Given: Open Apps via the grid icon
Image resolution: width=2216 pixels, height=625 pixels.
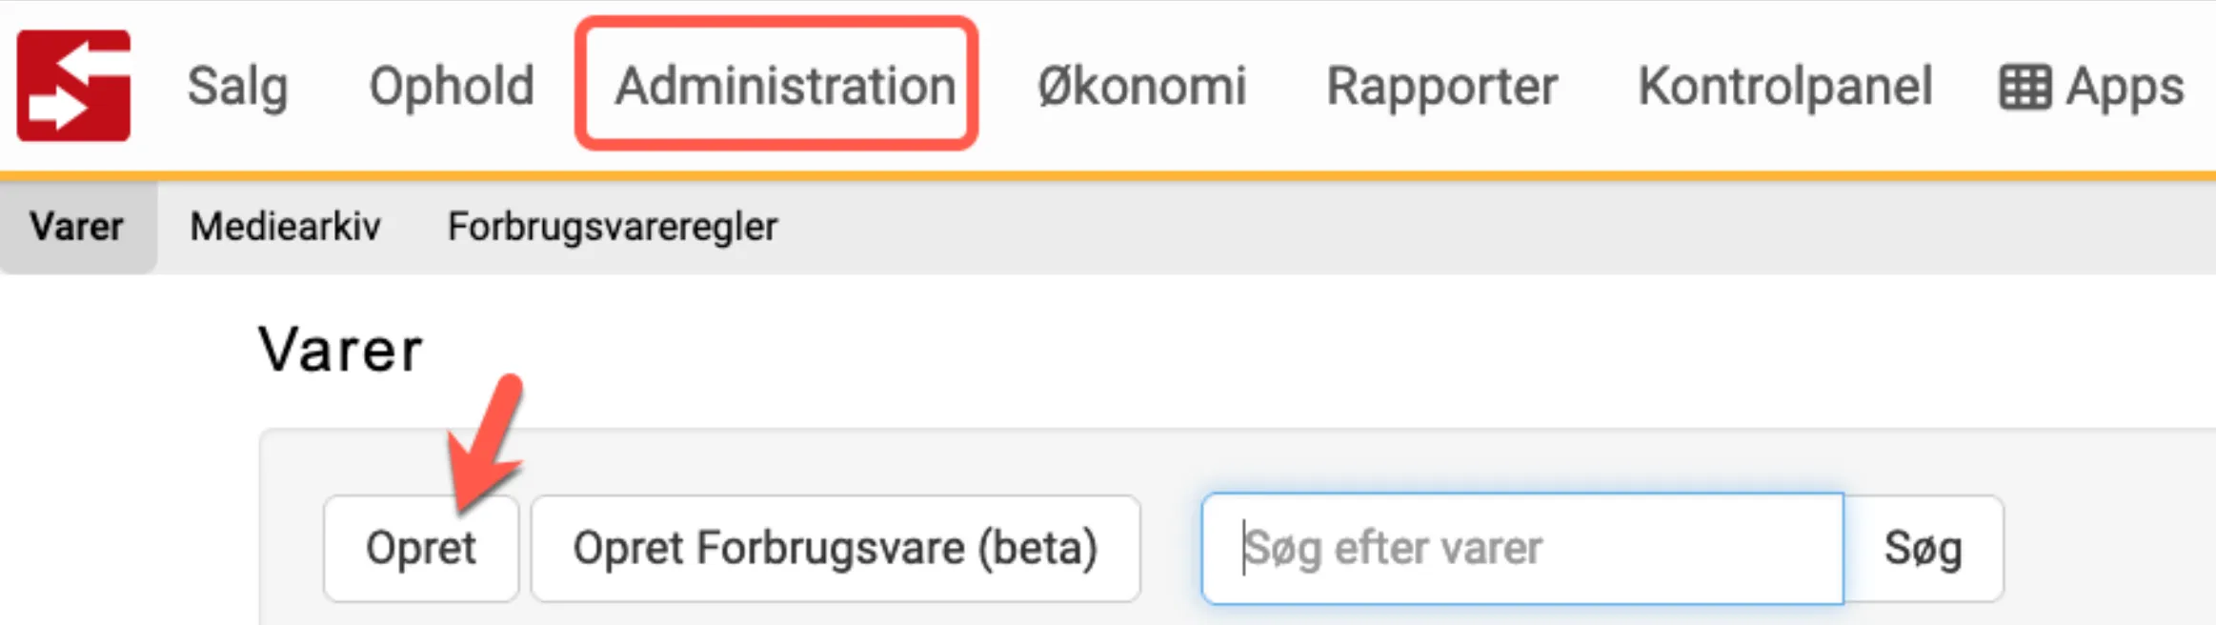Looking at the screenshot, I should click(x=2025, y=86).
